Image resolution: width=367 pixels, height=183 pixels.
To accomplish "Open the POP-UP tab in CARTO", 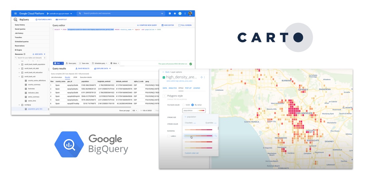I will 189,88.
